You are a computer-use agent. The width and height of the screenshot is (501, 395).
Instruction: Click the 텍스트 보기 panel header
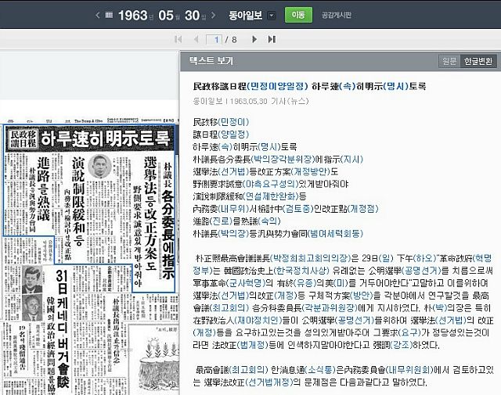point(211,61)
